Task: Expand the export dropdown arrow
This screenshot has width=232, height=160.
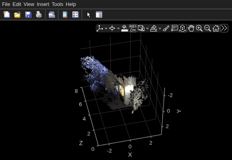Action: pyautogui.click(x=160, y=28)
